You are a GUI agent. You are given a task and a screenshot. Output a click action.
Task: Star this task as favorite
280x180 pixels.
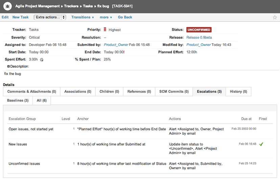coord(275,17)
